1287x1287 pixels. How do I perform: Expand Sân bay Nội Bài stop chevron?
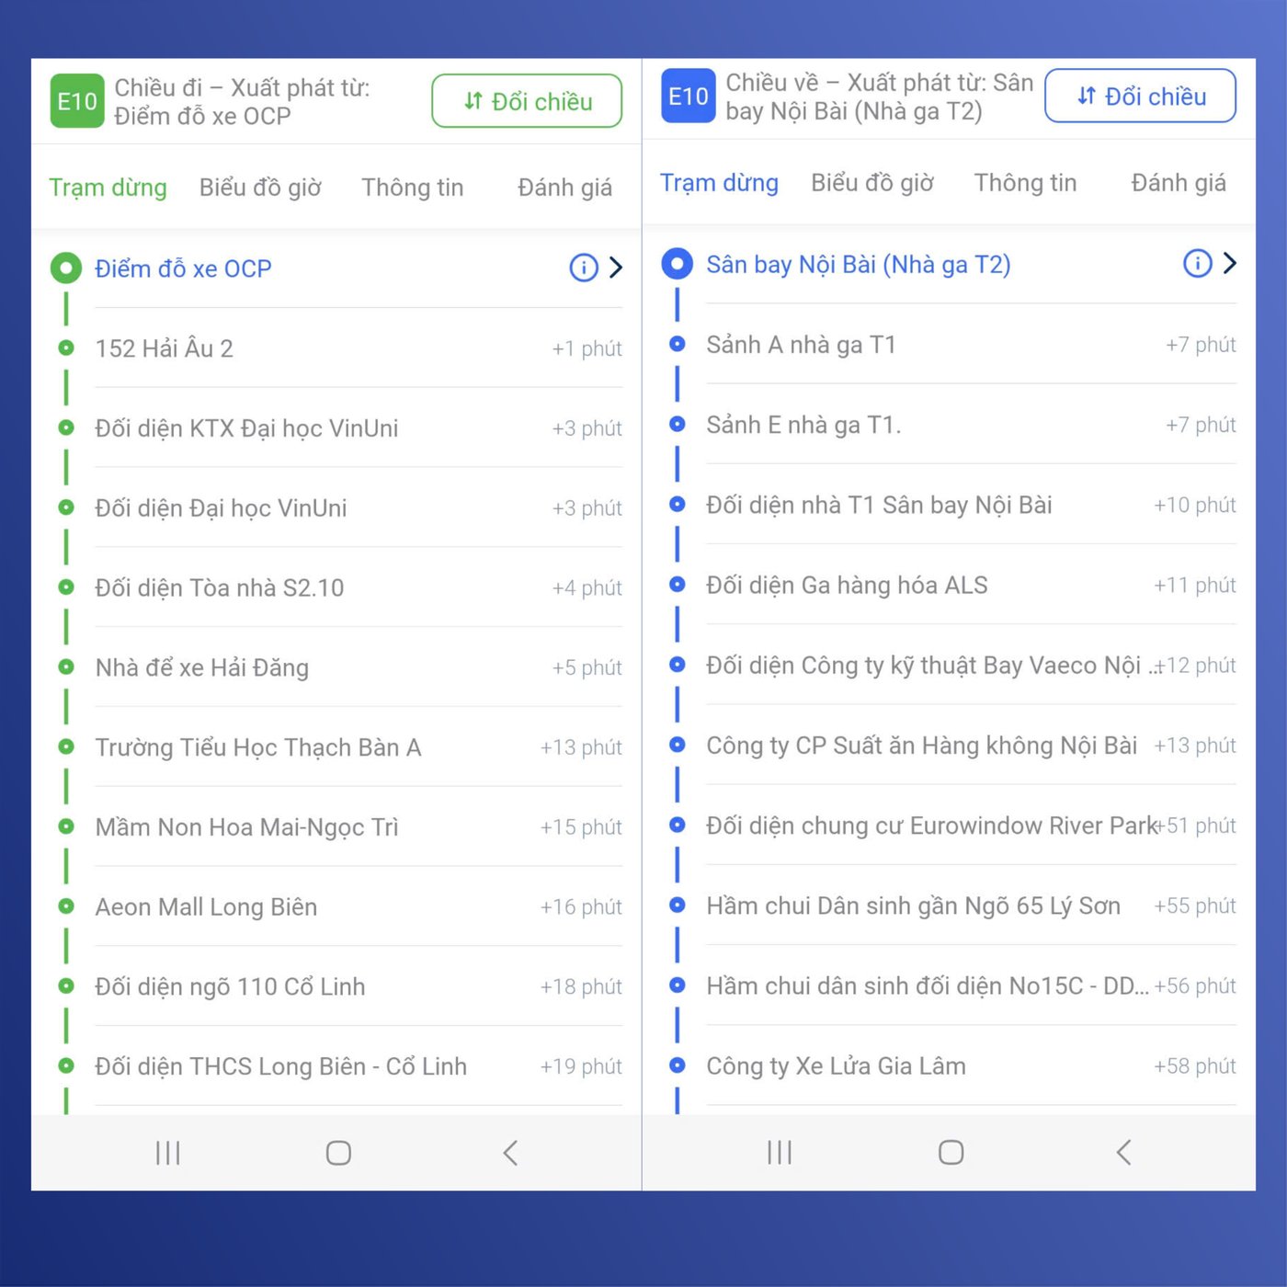point(1229,264)
